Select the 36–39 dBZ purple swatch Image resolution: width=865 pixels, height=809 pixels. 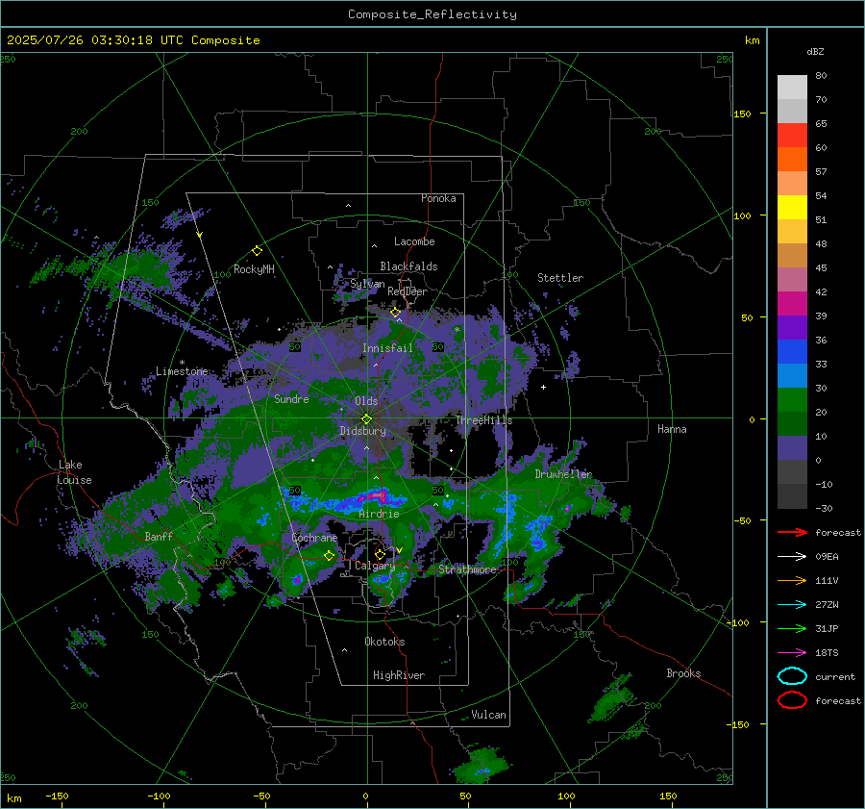point(792,328)
